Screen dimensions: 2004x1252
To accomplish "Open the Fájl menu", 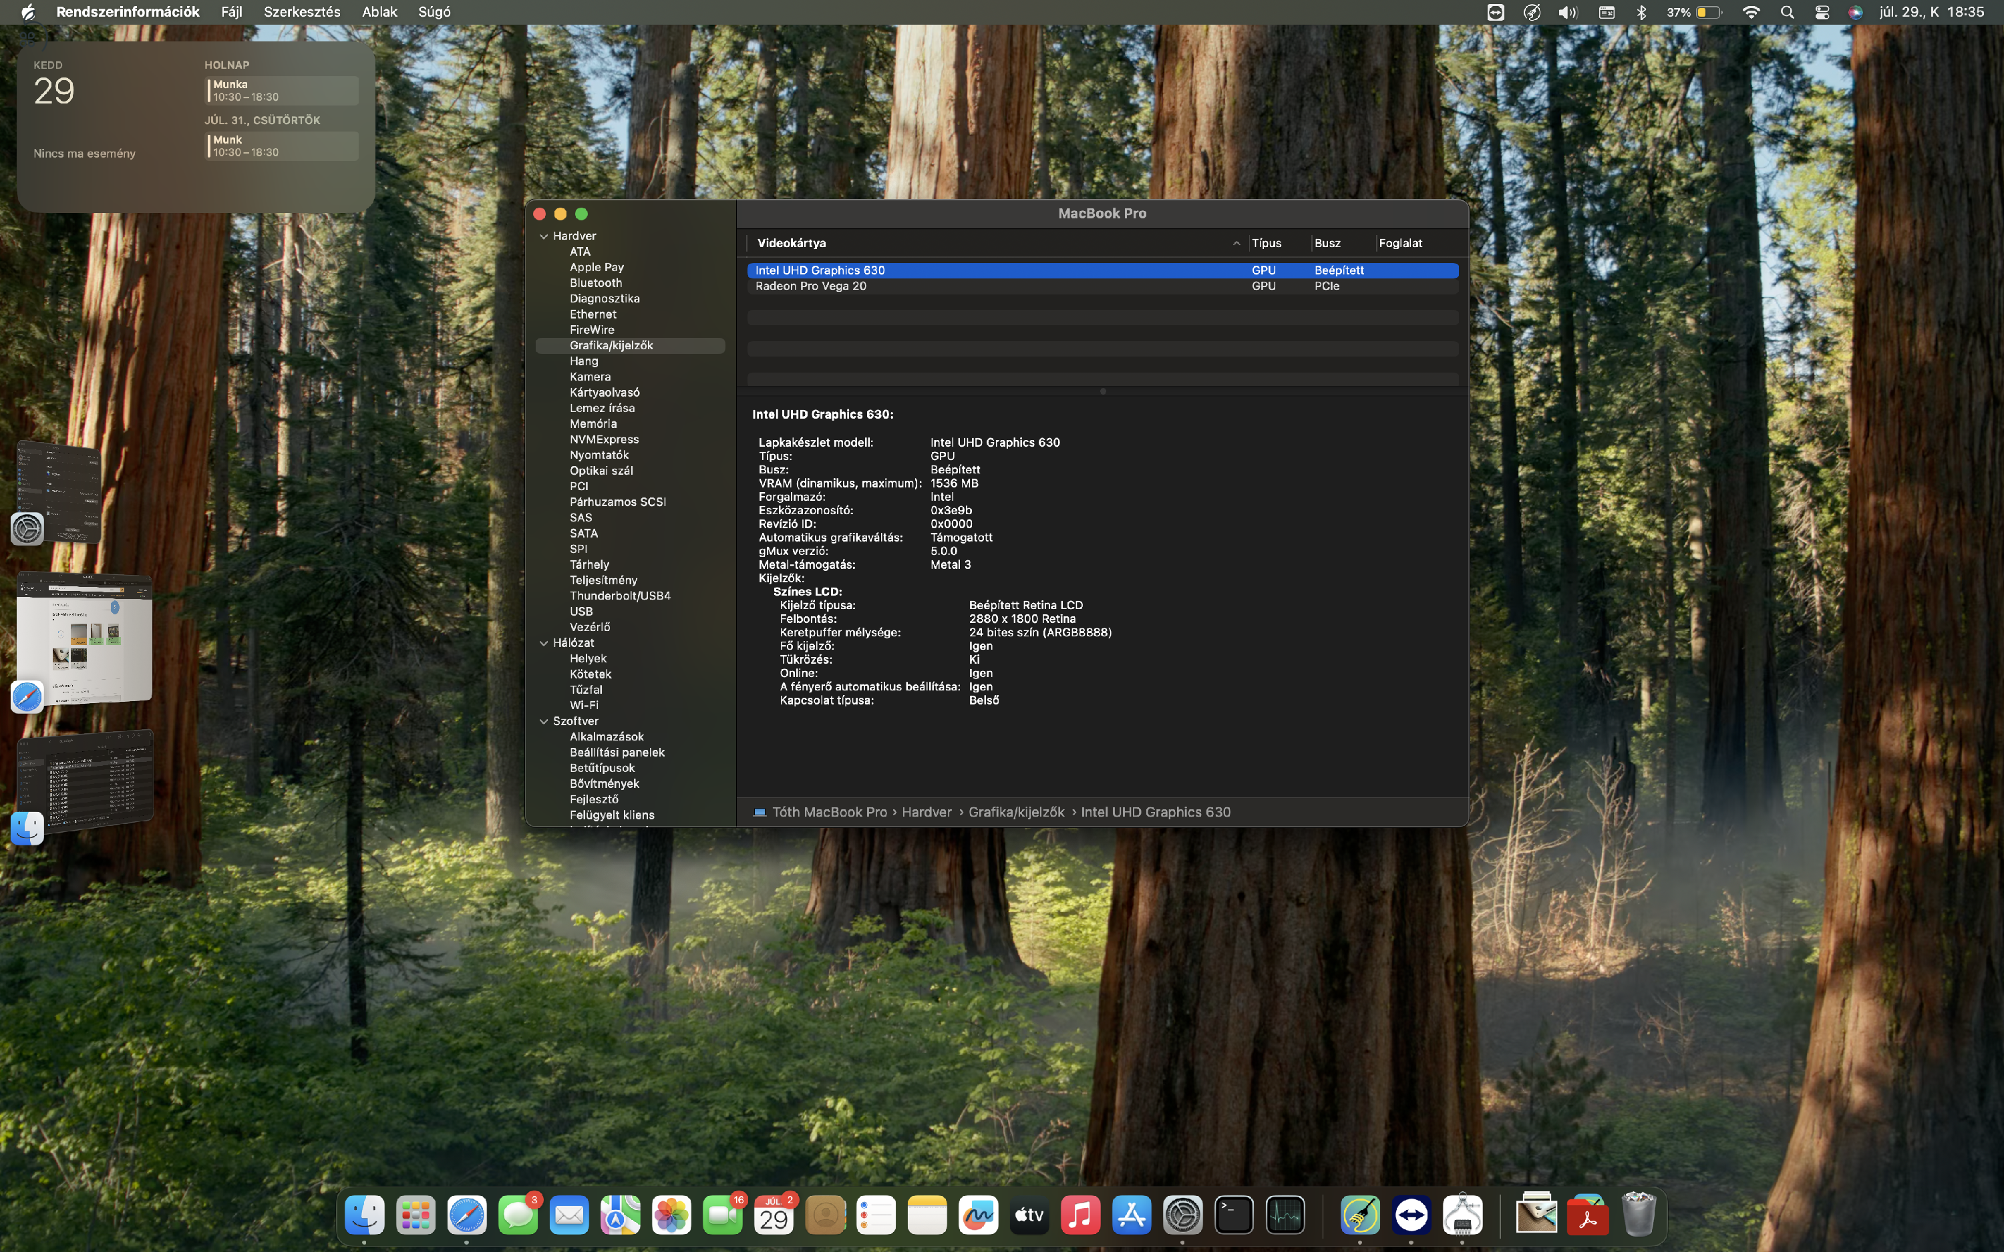I will coord(232,11).
